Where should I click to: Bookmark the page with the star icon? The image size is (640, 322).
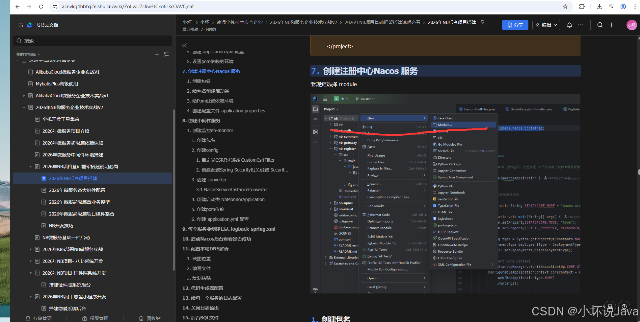tap(565, 6)
